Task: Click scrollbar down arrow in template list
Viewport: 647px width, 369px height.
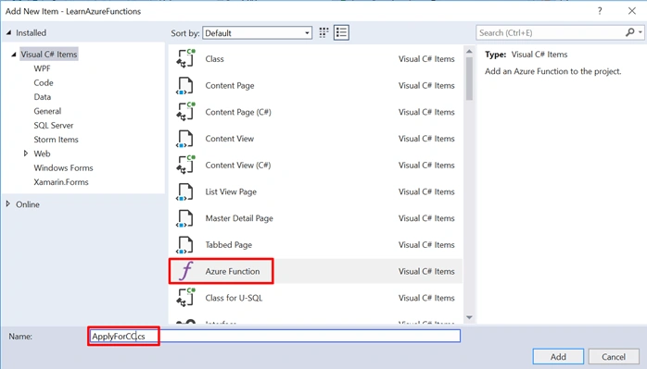Action: click(469, 317)
